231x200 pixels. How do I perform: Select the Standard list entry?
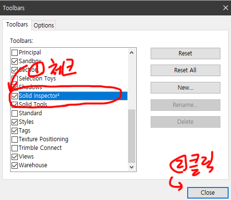[30, 113]
